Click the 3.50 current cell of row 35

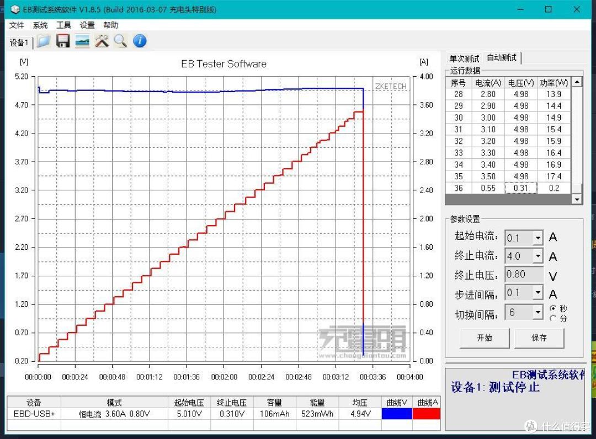(x=488, y=176)
